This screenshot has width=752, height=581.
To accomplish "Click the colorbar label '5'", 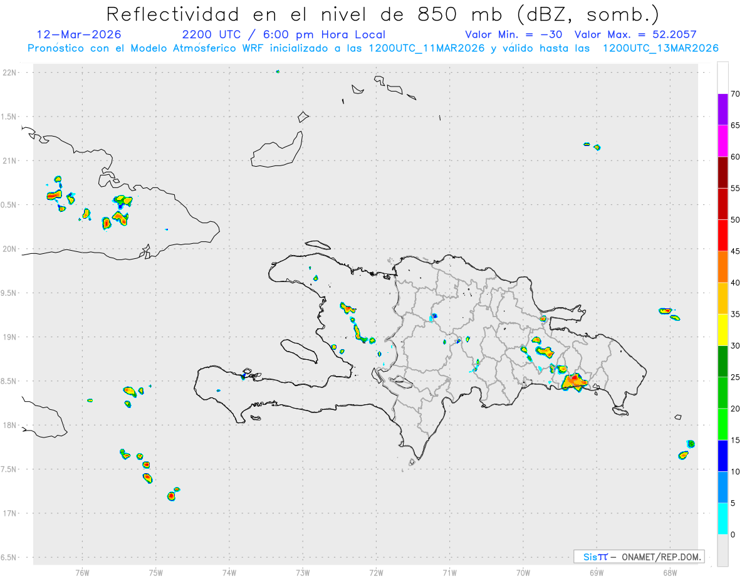I will coord(733,503).
